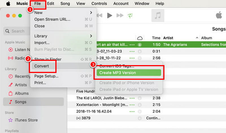The height and width of the screenshot is (133, 226).
Task: Click the Play button
Action: point(110,15)
